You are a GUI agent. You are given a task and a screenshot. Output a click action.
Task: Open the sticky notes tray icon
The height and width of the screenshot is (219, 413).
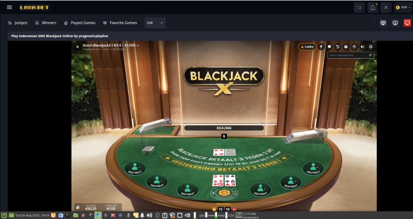click(136, 215)
